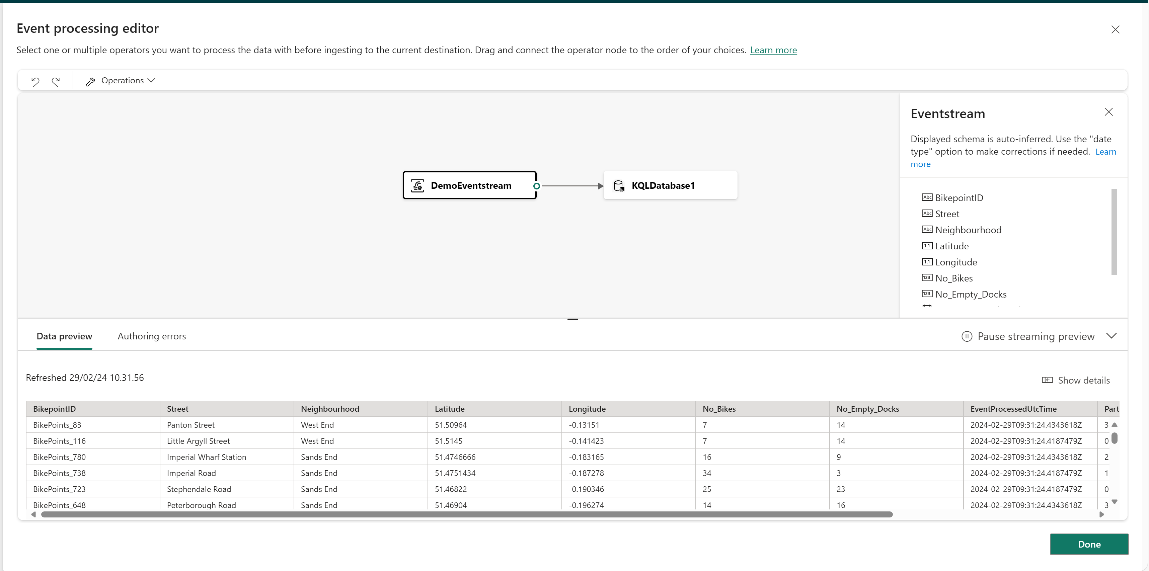Click the Neighbourhood string type icon

(x=927, y=229)
